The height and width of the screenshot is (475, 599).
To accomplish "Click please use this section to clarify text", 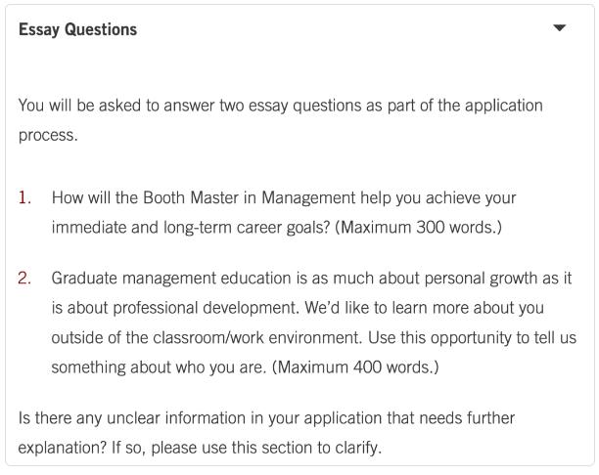I will pyautogui.click(x=266, y=448).
